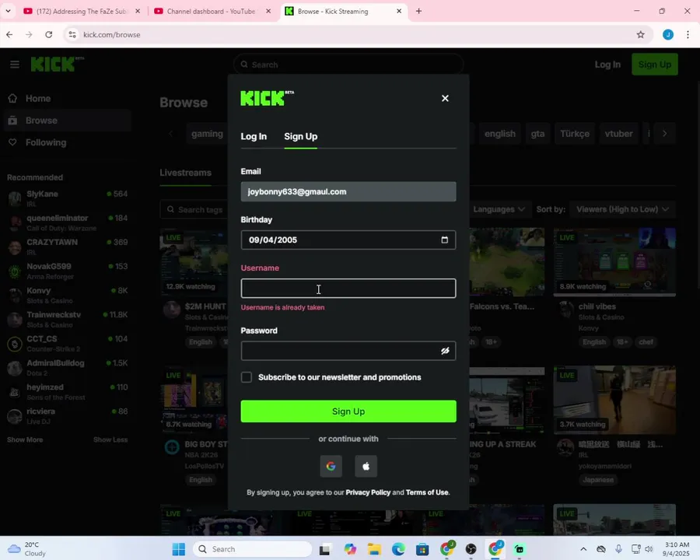The height and width of the screenshot is (560, 700).
Task: Open Microsoft Store from taskbar
Action: [x=422, y=549]
